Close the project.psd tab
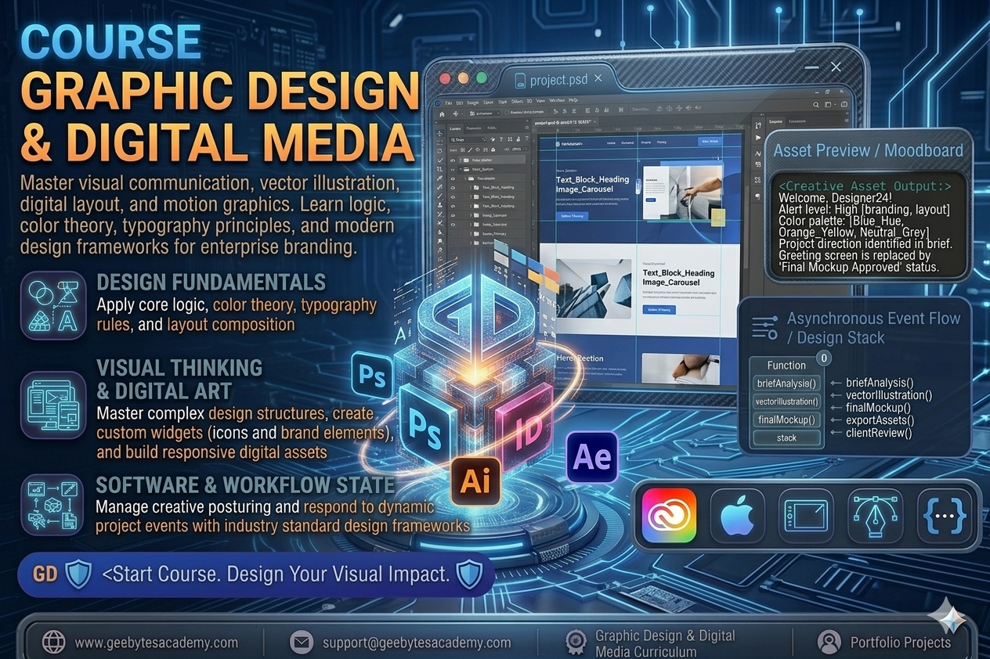 (x=598, y=79)
